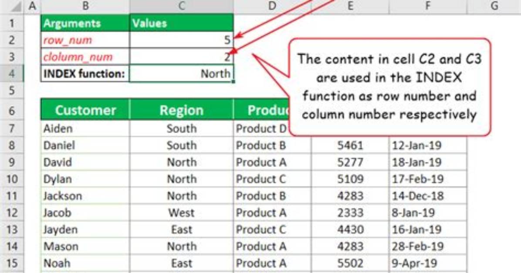Select the Jackson customer cell
Screen dimensions: 521x273
85,196
